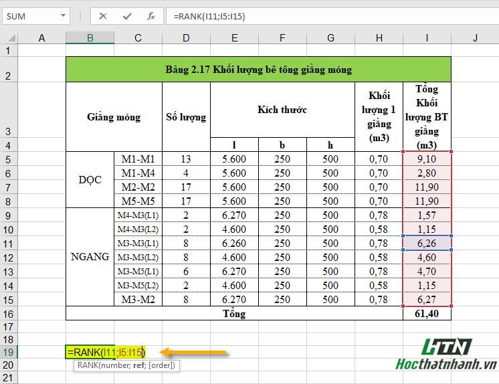
Task: Select column D header
Action: tap(186, 39)
